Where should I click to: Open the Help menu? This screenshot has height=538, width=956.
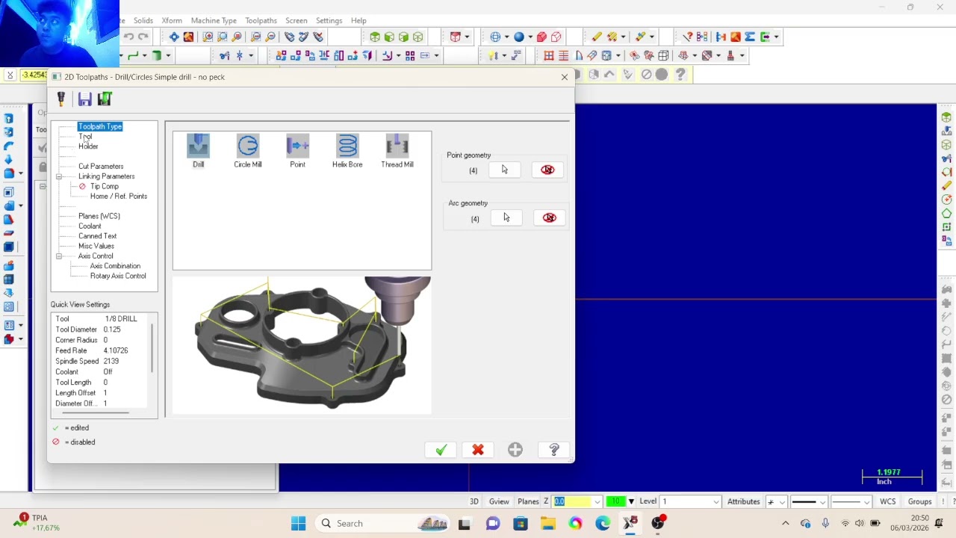(358, 21)
